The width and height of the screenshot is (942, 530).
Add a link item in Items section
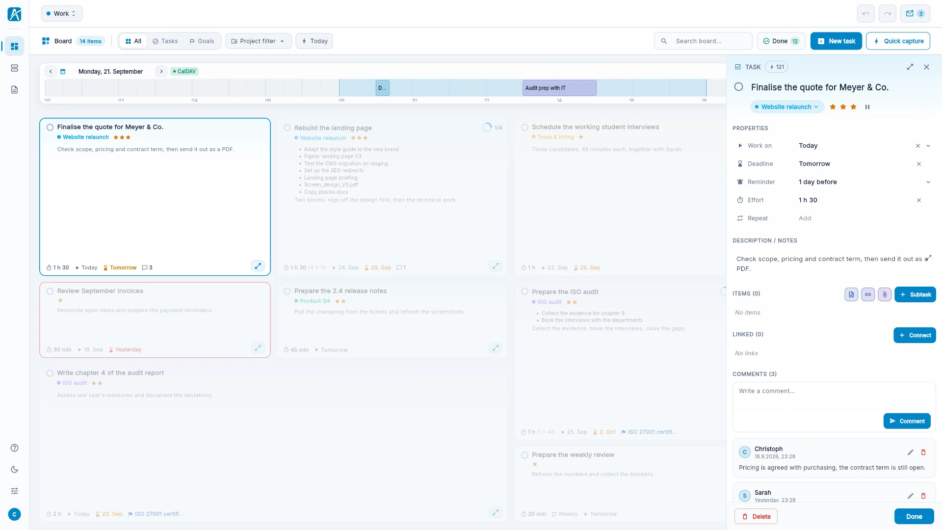(868, 294)
